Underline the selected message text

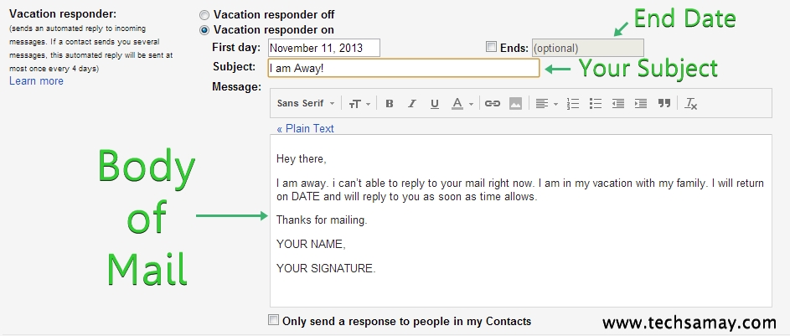(x=435, y=104)
